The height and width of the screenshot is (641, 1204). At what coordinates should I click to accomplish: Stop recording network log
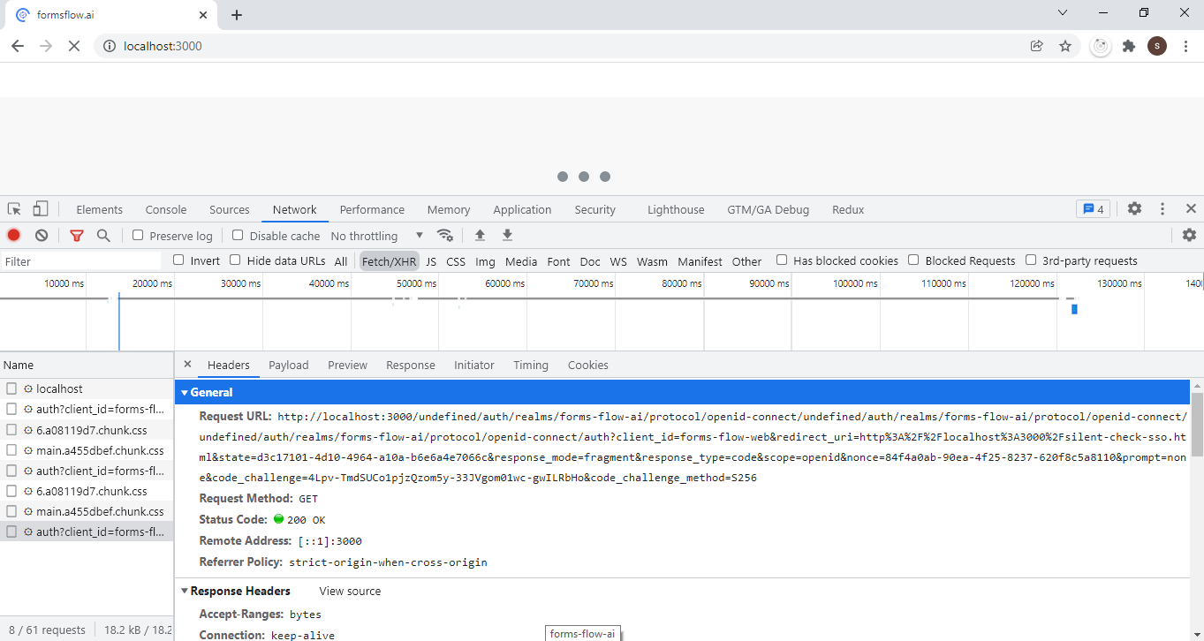(13, 235)
